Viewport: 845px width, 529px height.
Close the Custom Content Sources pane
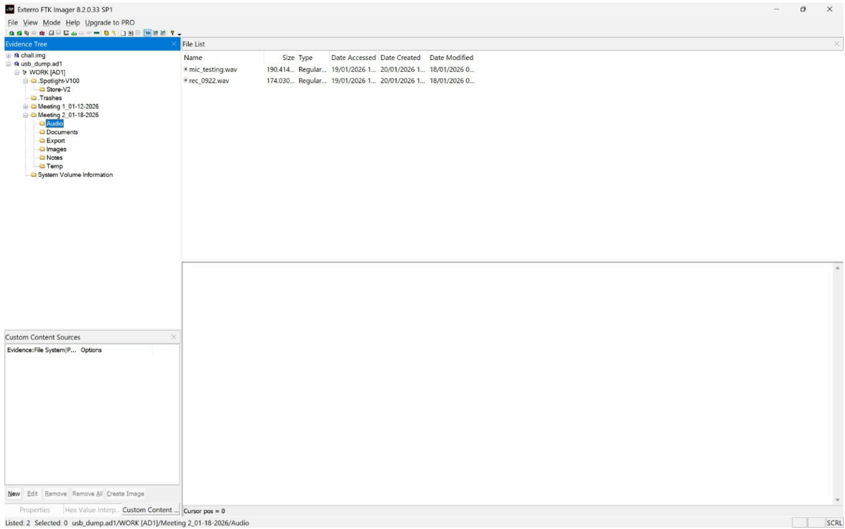pyautogui.click(x=174, y=337)
